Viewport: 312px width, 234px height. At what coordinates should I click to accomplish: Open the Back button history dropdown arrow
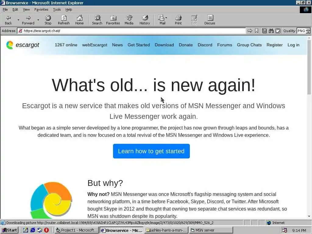(18, 20)
